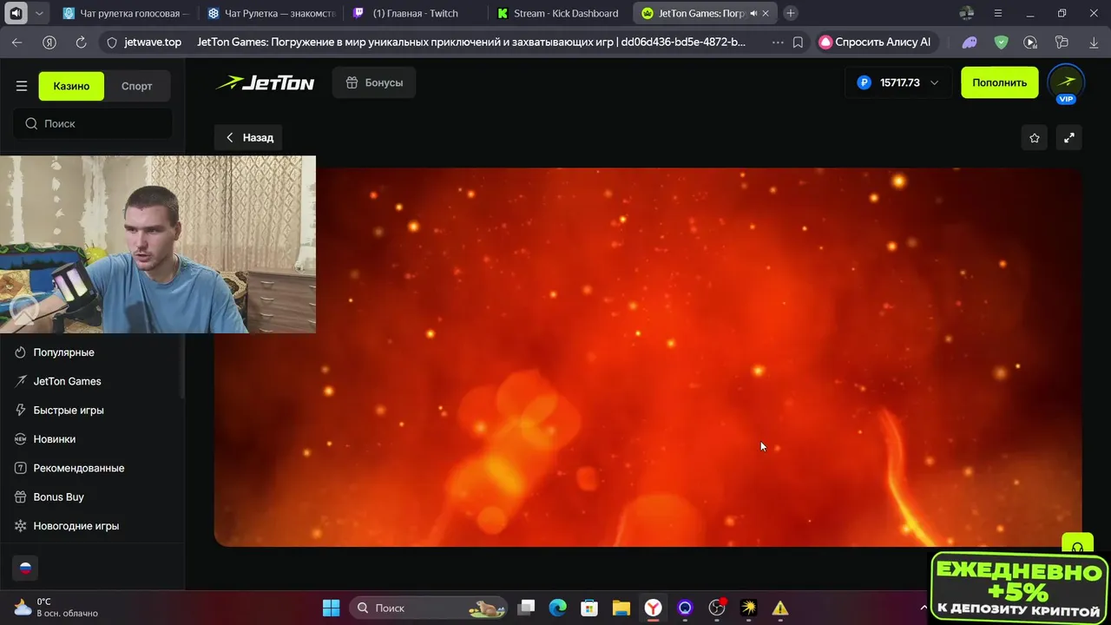
Task: Click the taskbar Поиск search box
Action: 430,608
